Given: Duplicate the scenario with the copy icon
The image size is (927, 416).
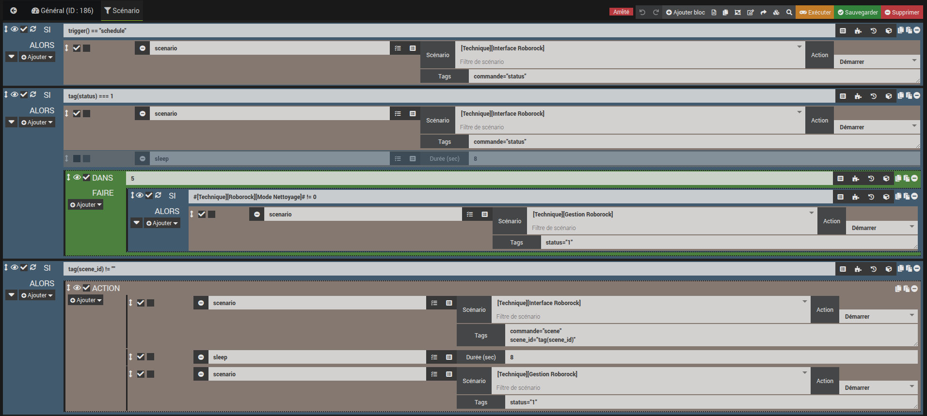Looking at the screenshot, I should click(x=725, y=12).
